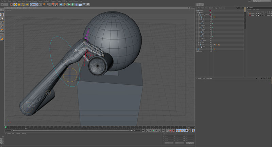Click the floor environment icon
The image size is (272, 147).
click(x=80, y=5)
